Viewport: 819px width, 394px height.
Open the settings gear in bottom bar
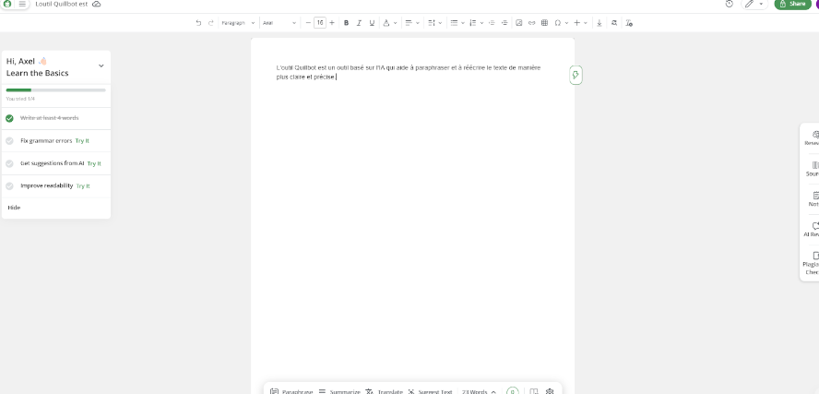[550, 391]
